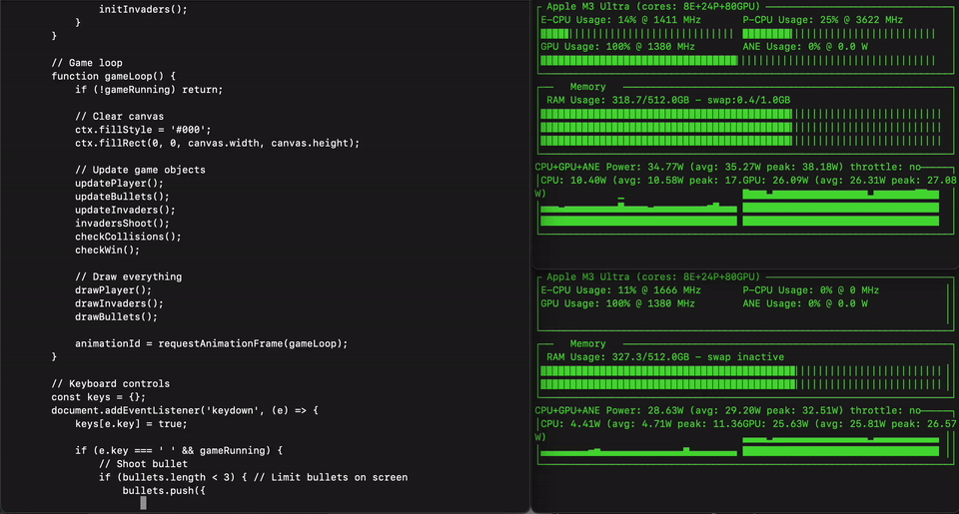Click 'CPU+GPU+ANE Power: 28.63W' line
Image resolution: width=959 pixels, height=514 pixels.
click(x=612, y=411)
